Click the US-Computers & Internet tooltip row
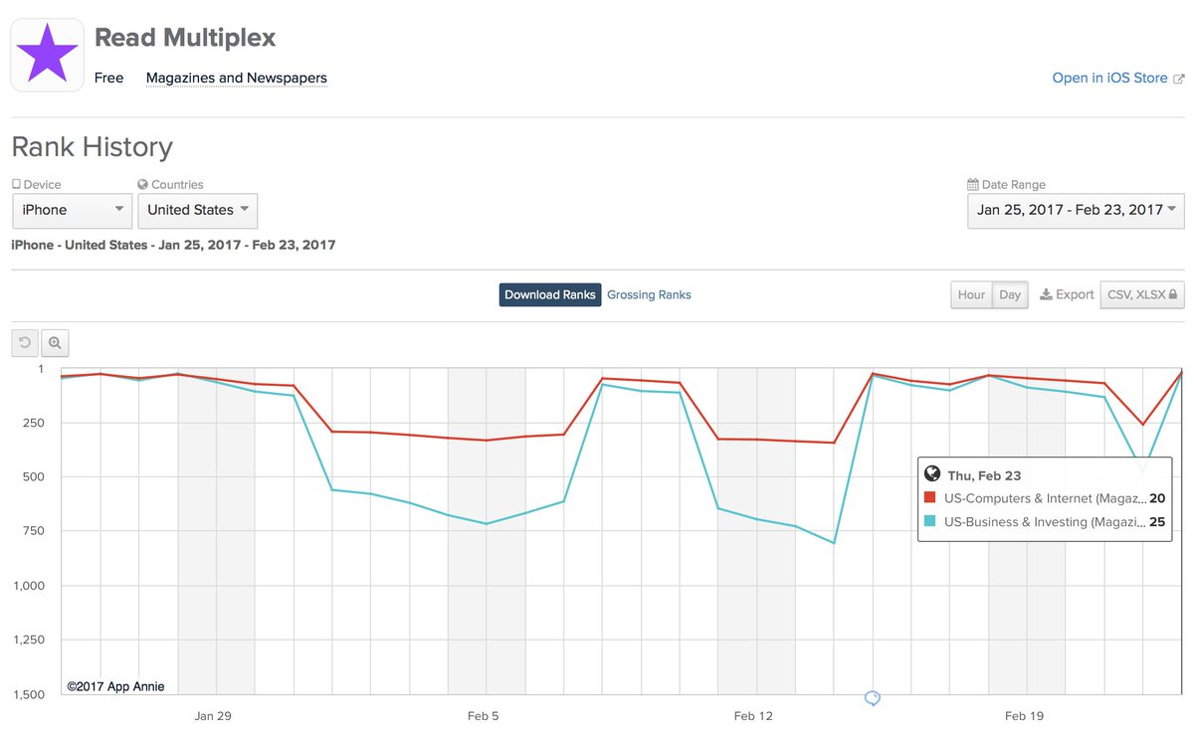The width and height of the screenshot is (1194, 738). (x=1045, y=497)
